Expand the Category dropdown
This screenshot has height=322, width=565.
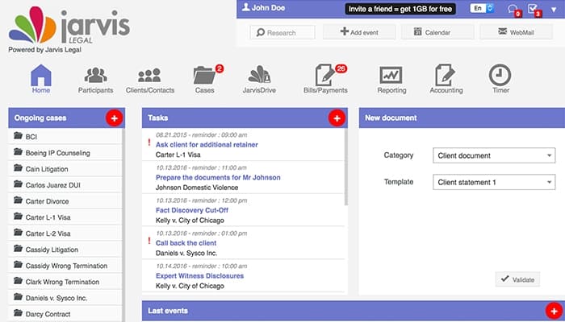[x=494, y=155]
